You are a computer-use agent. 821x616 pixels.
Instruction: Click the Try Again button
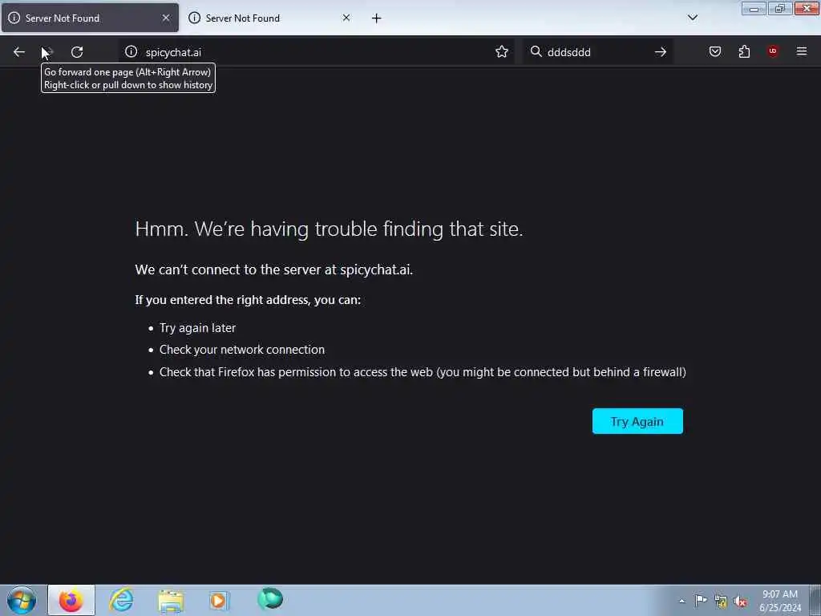[637, 421]
